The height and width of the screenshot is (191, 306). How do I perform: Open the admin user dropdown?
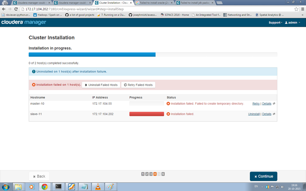(x=292, y=23)
